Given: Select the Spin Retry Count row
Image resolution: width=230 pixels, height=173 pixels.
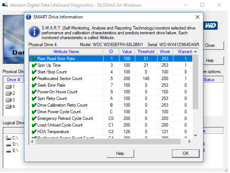Looking at the screenshot, I should point(111,98).
